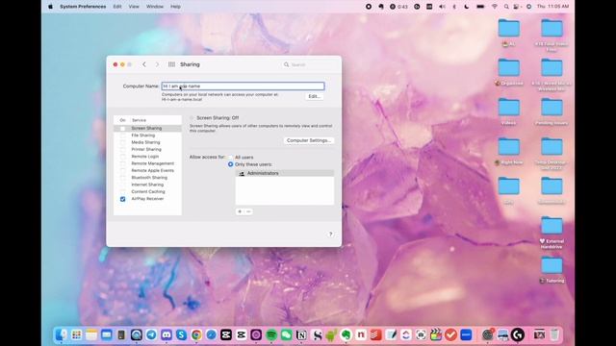Open Spotify from the Dock
Image resolution: width=616 pixels, height=346 pixels.
271,334
